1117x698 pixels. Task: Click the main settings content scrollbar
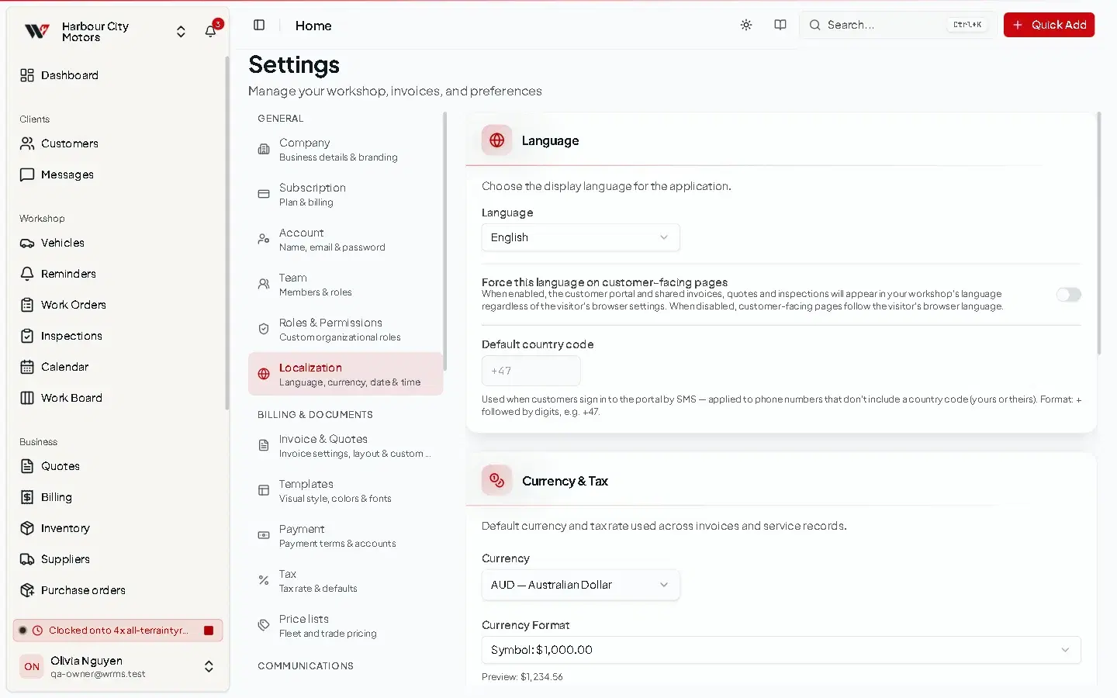tap(1099, 233)
